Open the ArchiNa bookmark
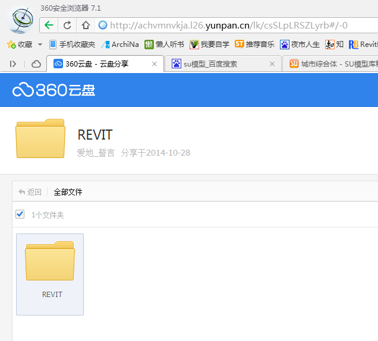The height and width of the screenshot is (341, 378). coord(120,45)
